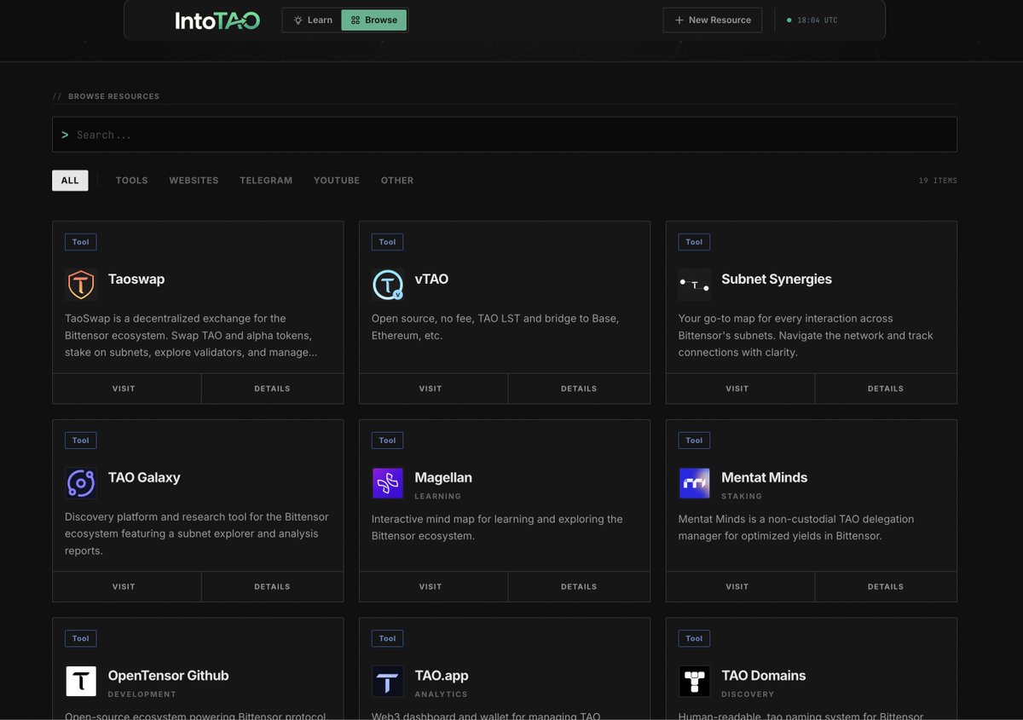Click the Tool tag on TAO Galaxy card
Screen dimensions: 1023x720
81,441
